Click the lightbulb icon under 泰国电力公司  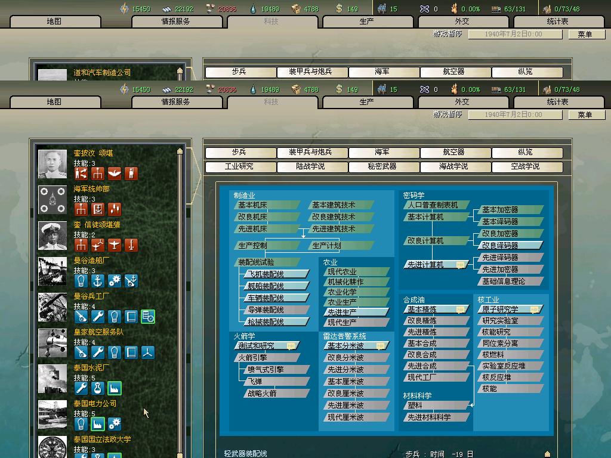[x=81, y=424]
